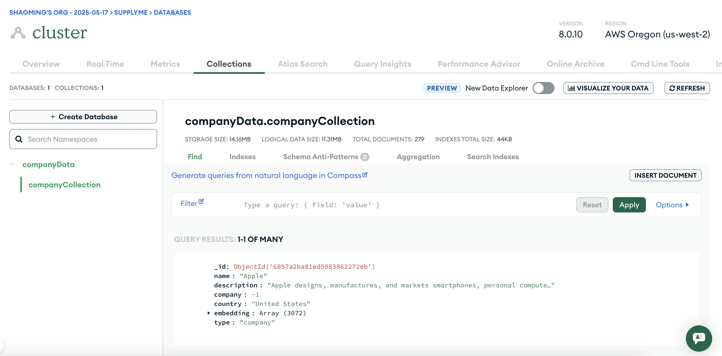722x356 pixels.
Task: Select companyCollection in the sidebar
Action: tap(64, 185)
